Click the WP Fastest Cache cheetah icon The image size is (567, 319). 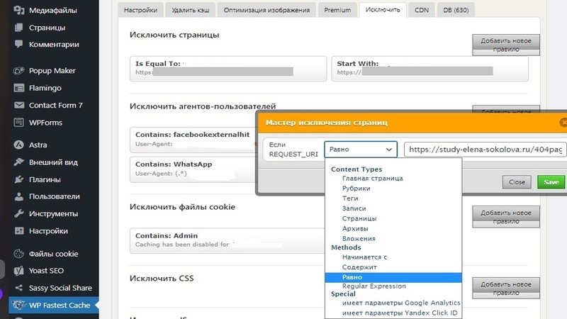coord(19,306)
